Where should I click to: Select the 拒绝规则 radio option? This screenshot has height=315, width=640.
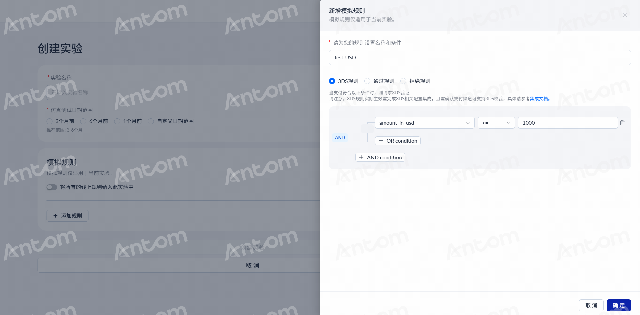[x=403, y=81]
